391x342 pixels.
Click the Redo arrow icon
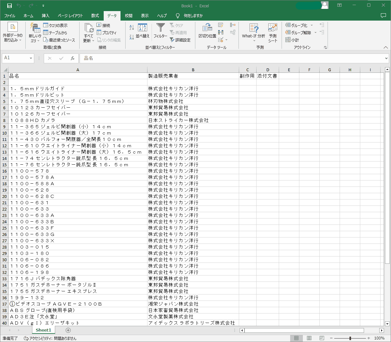tap(31, 6)
